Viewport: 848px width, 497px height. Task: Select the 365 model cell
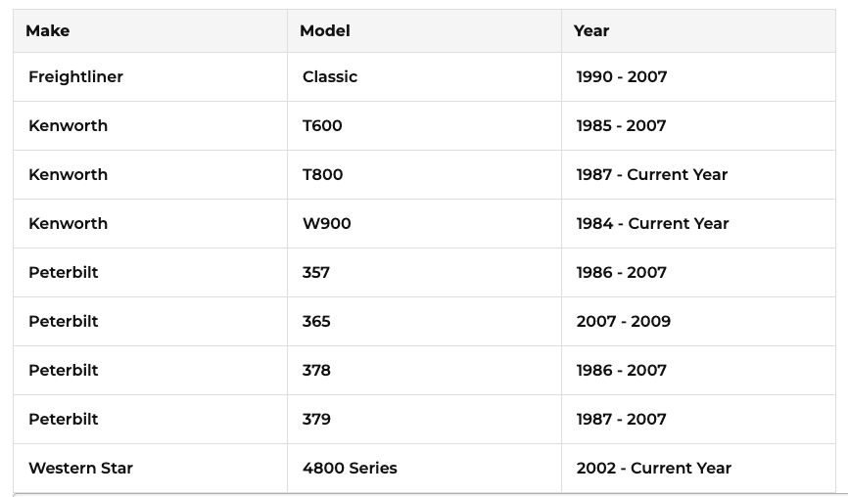point(317,322)
